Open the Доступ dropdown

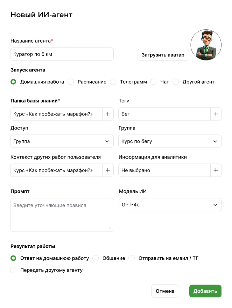click(x=107, y=141)
